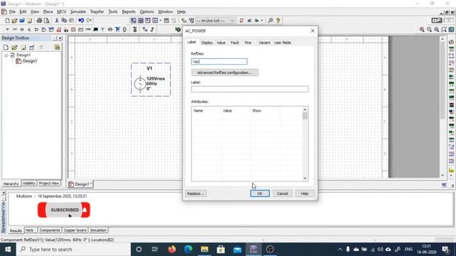This screenshot has height=256, width=456.
Task: Open the Place menu
Action: click(48, 11)
